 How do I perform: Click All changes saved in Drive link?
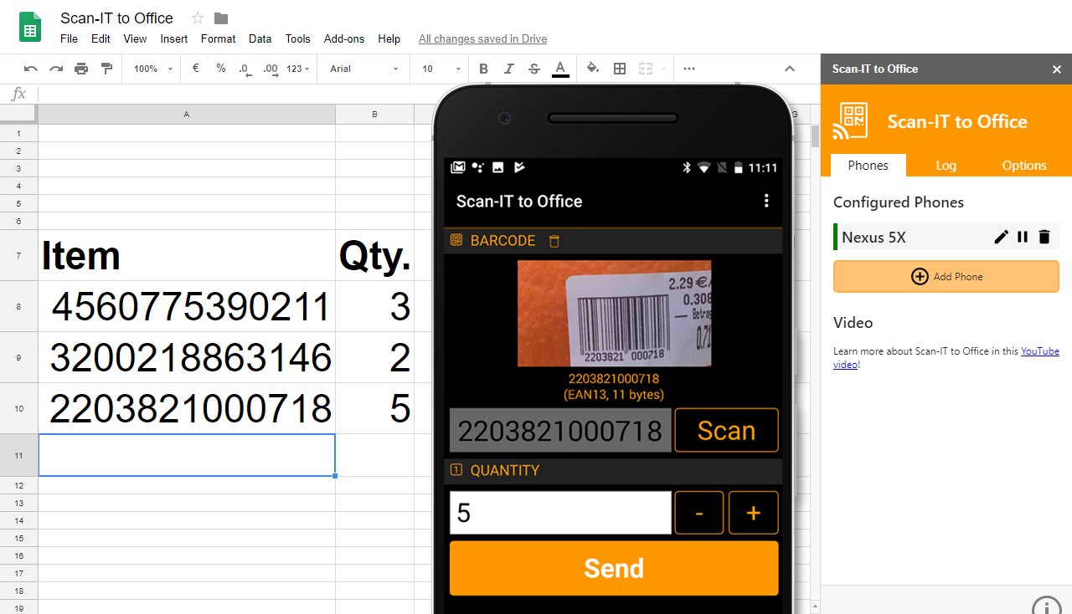[482, 38]
